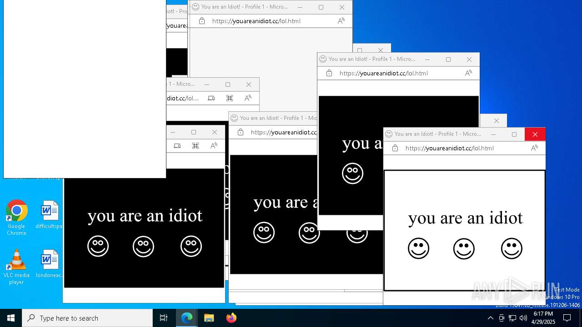The width and height of the screenshot is (582, 327).
Task: Click Read aloud icon above left black idiot page
Action: pyautogui.click(x=214, y=146)
